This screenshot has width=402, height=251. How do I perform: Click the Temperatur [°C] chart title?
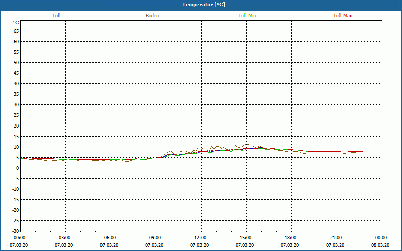(x=204, y=5)
